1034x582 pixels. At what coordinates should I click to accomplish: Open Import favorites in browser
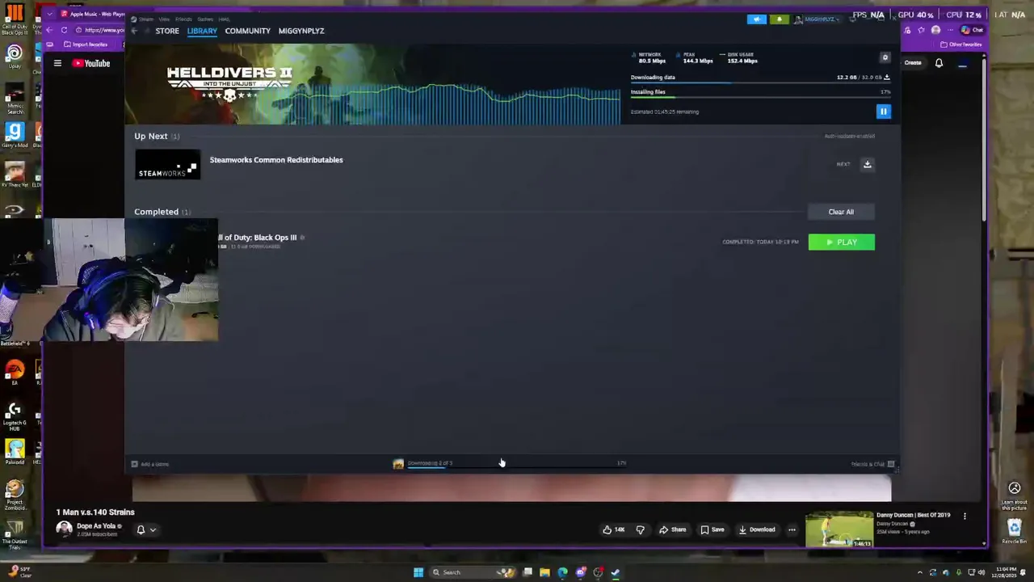click(x=85, y=44)
